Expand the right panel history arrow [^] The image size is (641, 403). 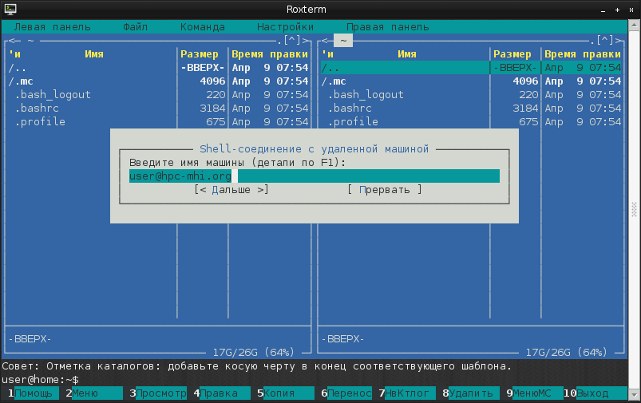604,40
